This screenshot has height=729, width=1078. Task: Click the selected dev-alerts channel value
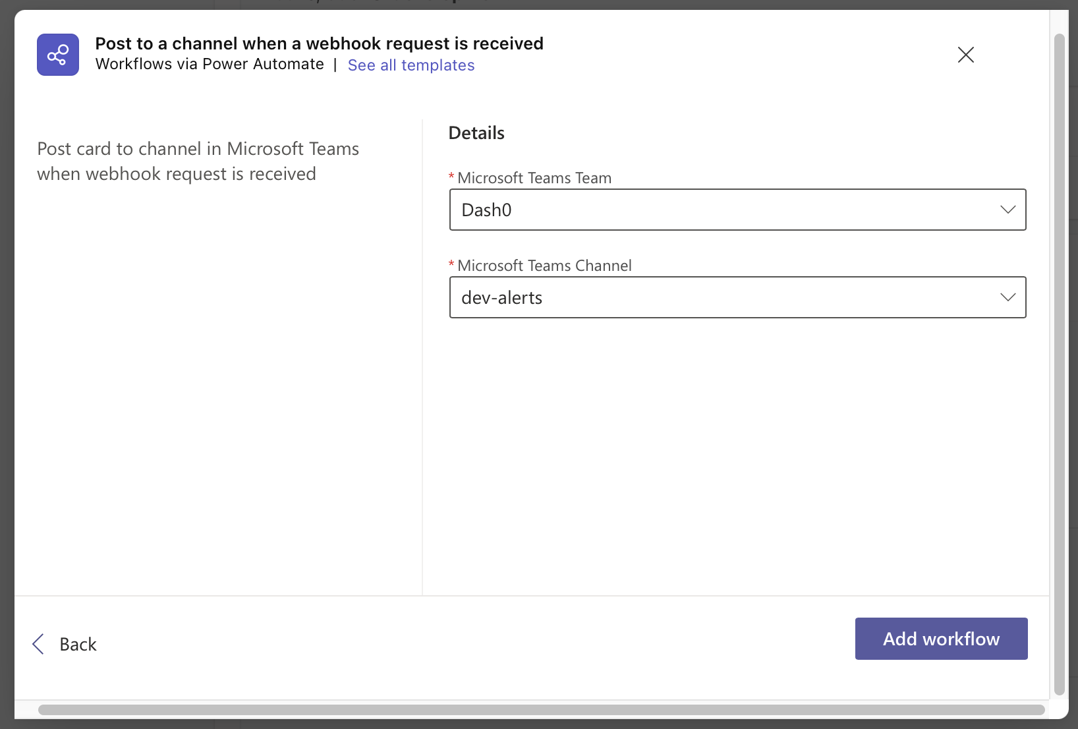[501, 298]
